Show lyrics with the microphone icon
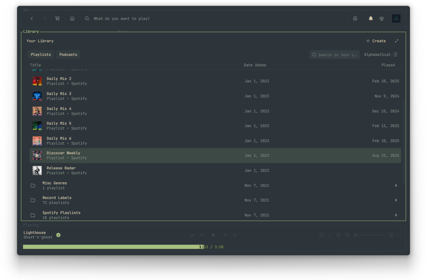 click(330, 235)
